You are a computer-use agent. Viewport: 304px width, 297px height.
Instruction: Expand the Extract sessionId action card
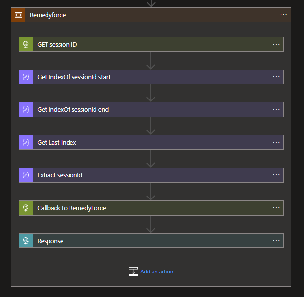151,175
